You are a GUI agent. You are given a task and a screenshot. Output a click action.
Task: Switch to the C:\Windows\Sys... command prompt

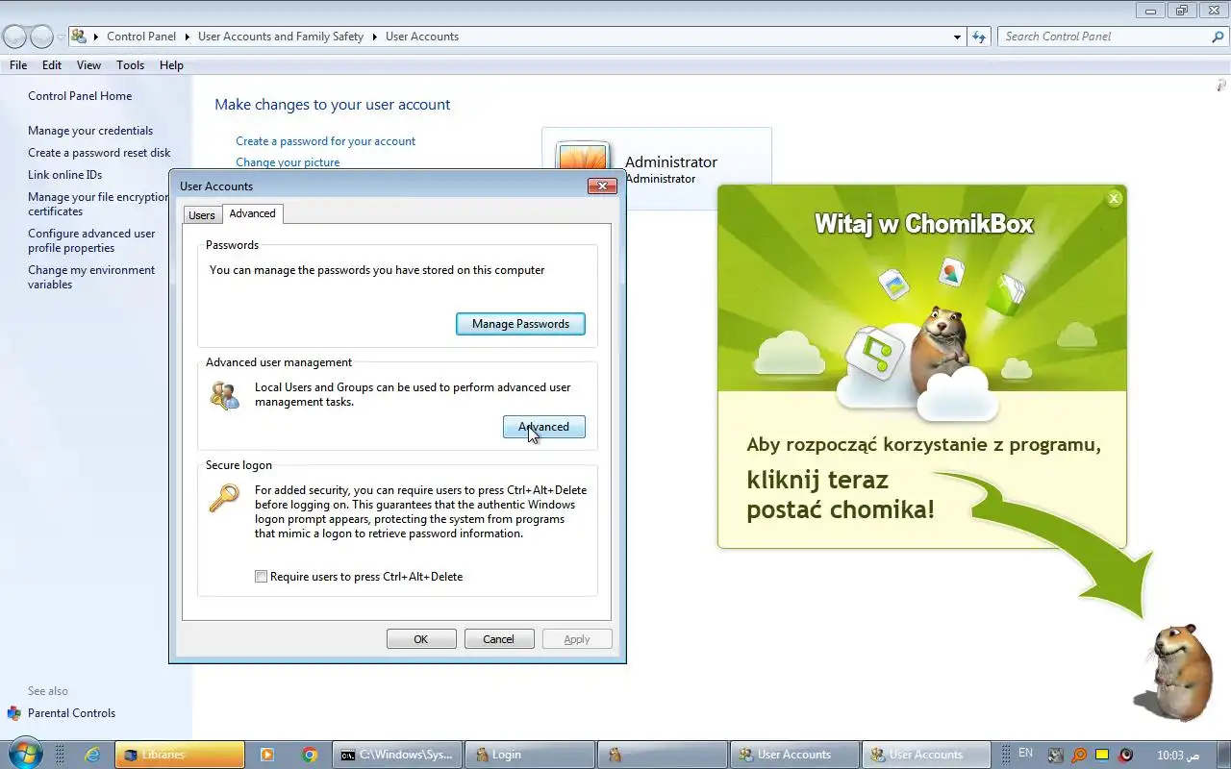397,755
